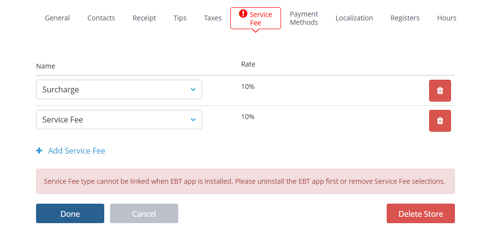Open the Hours tab
This screenshot has width=489, height=245.
tap(447, 18)
